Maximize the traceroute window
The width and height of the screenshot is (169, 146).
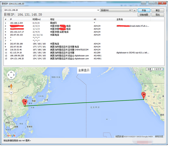(x=156, y=3)
